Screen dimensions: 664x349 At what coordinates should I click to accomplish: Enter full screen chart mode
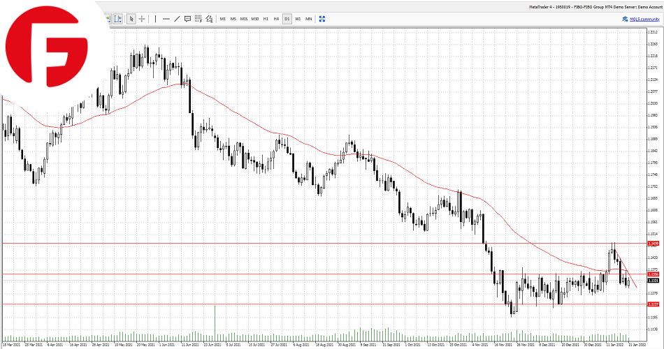(322, 19)
